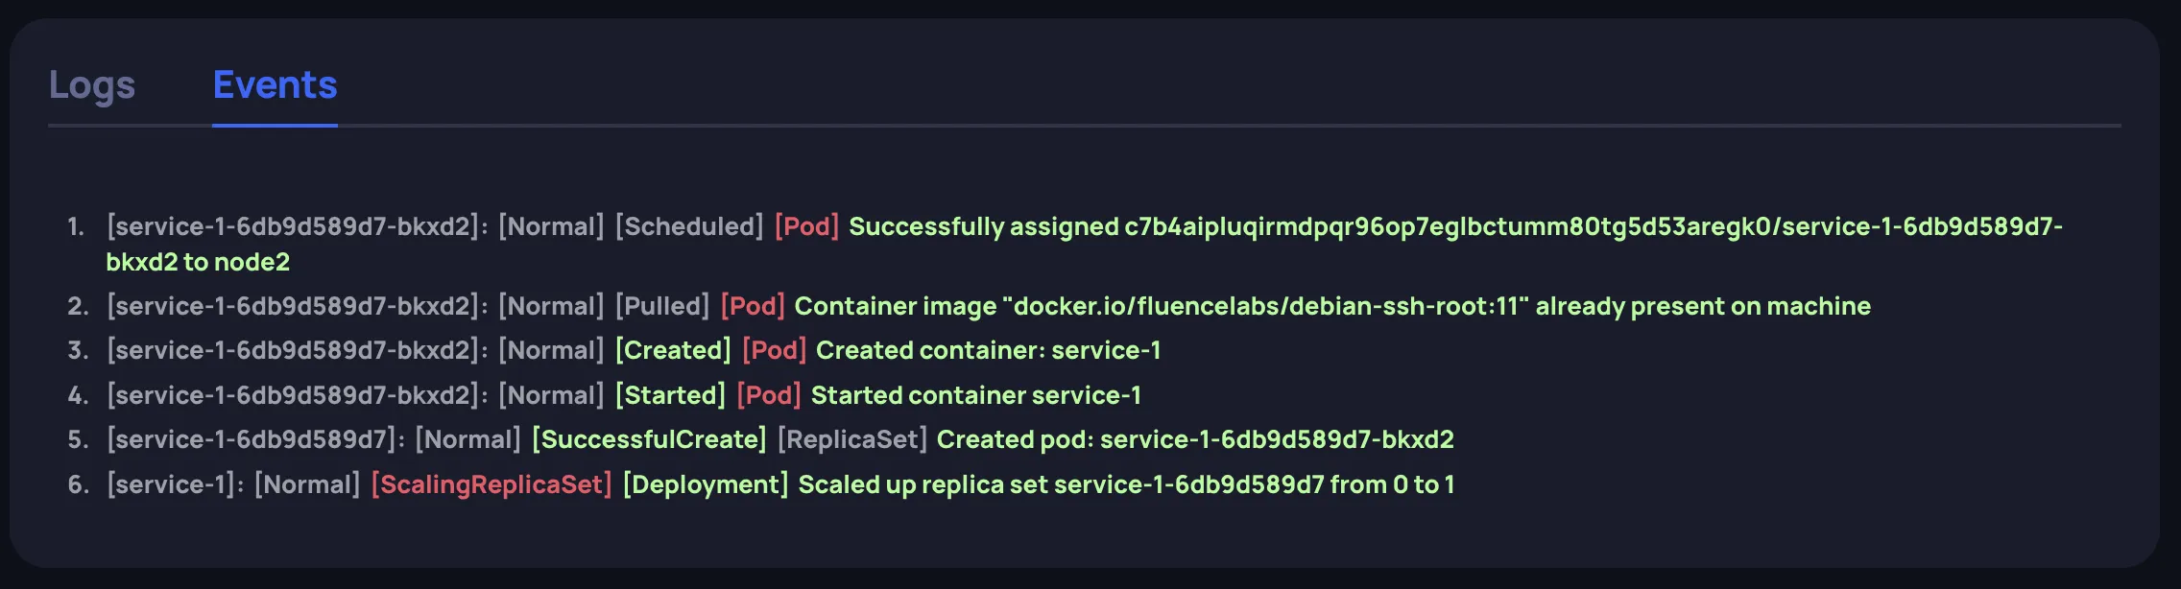The image size is (2181, 589).
Task: Click the green [Deployment] tag
Action: pyautogui.click(x=706, y=484)
